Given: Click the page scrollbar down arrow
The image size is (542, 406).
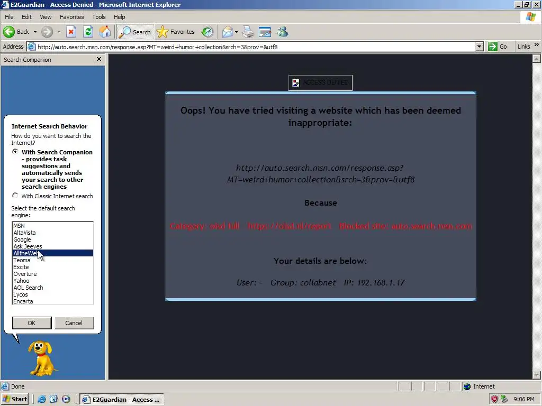Looking at the screenshot, I should pyautogui.click(x=537, y=375).
